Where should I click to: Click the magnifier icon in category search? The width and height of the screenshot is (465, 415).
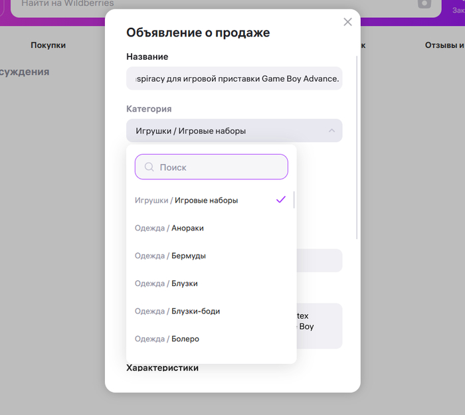(149, 167)
